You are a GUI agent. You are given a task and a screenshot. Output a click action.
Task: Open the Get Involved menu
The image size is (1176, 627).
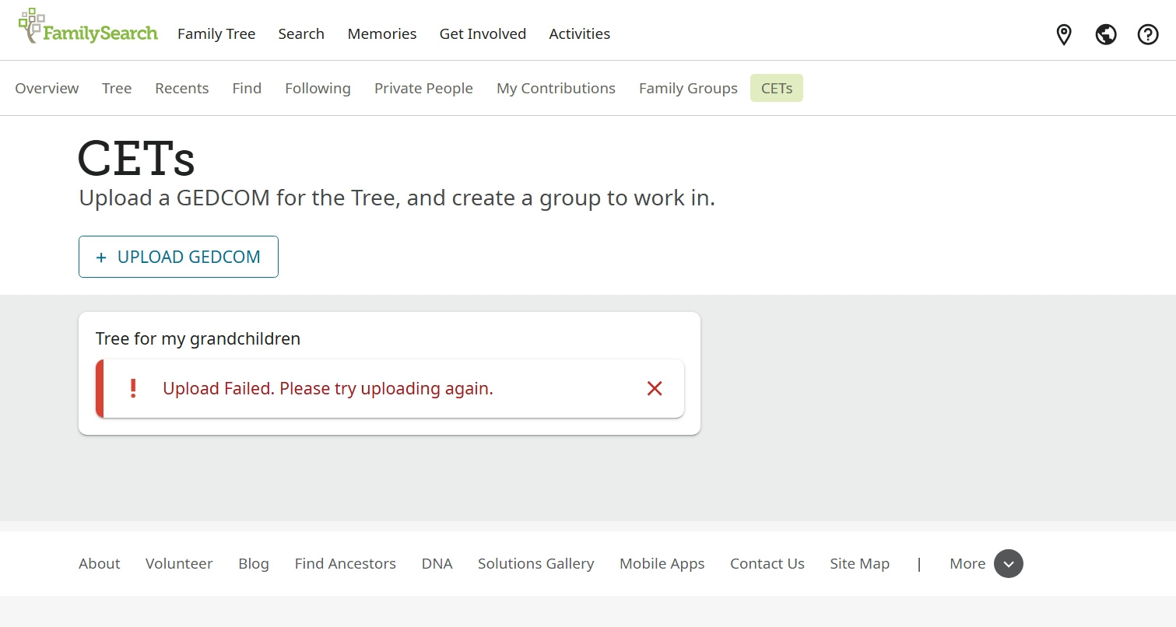click(483, 33)
